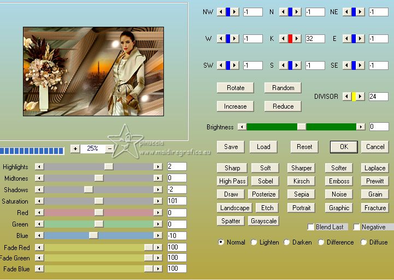Click the DIVISOR value input field
The width and height of the screenshot is (394, 280).
(x=379, y=97)
